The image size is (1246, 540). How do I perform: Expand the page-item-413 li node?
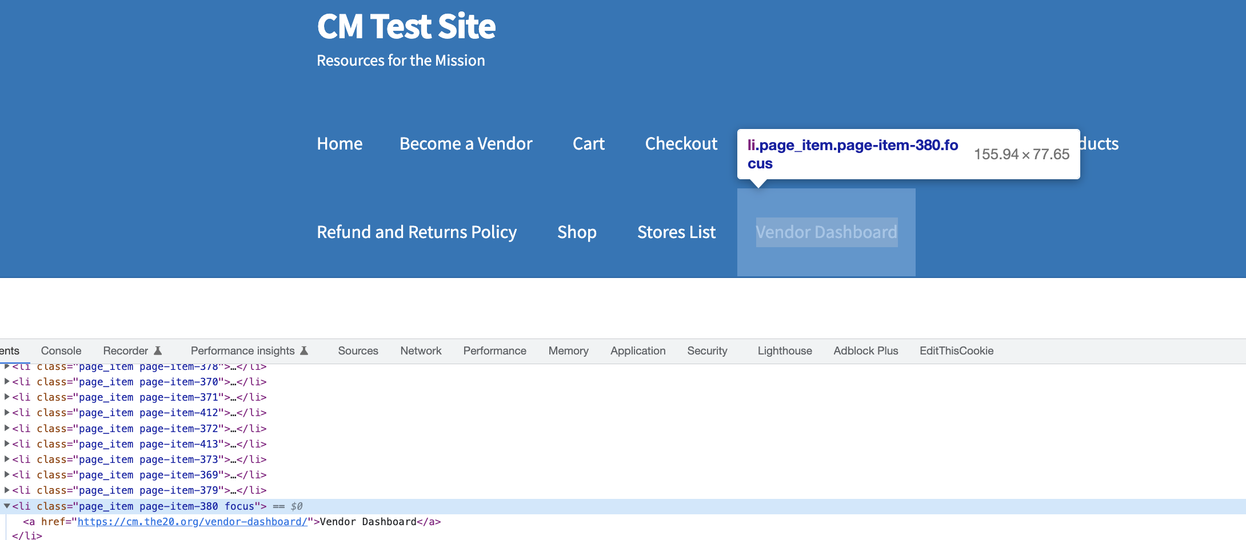pos(7,444)
